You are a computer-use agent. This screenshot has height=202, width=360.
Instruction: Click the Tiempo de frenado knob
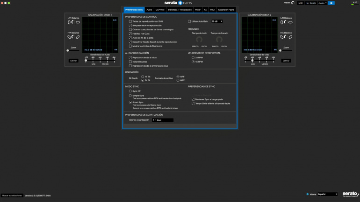(219, 40)
